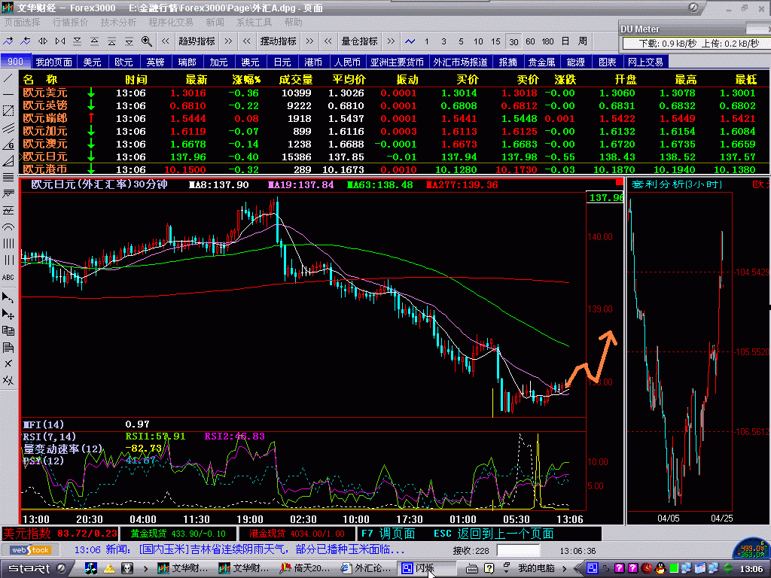Click the Start button
Image resolution: width=771 pixels, height=578 pixels.
(37, 569)
